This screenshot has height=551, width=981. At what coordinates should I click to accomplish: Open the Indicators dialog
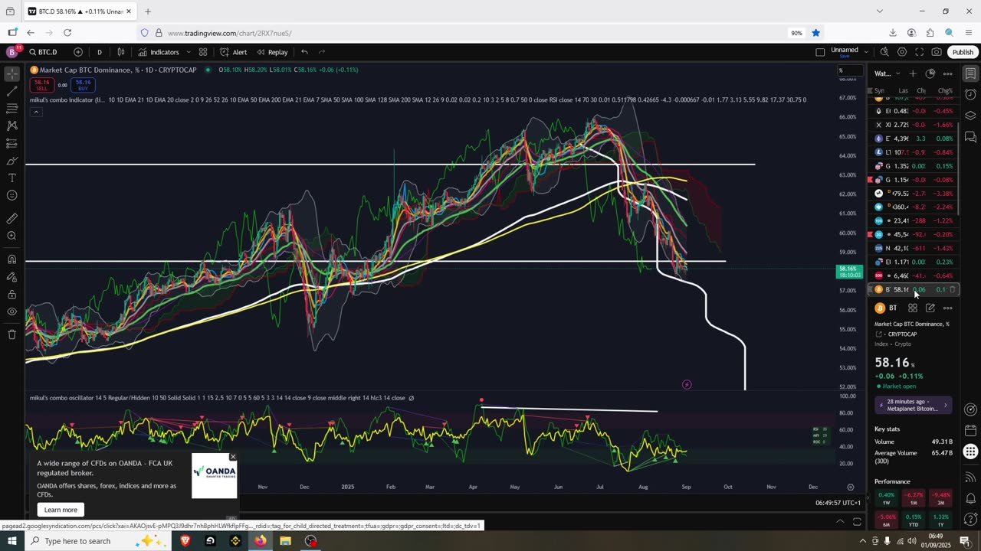point(159,52)
